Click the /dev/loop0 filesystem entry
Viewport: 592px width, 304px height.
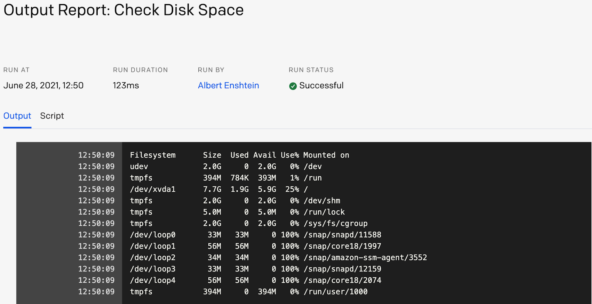coord(153,235)
